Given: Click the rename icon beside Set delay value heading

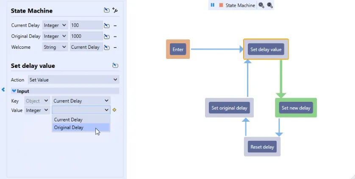Looking at the screenshot, I should (115, 65).
